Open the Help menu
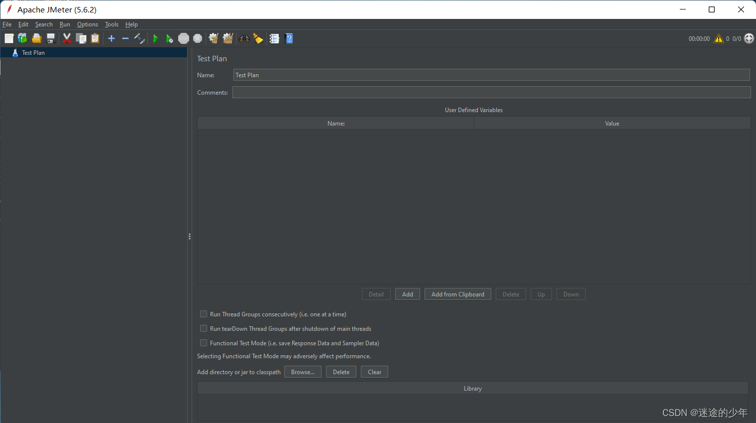 (131, 24)
